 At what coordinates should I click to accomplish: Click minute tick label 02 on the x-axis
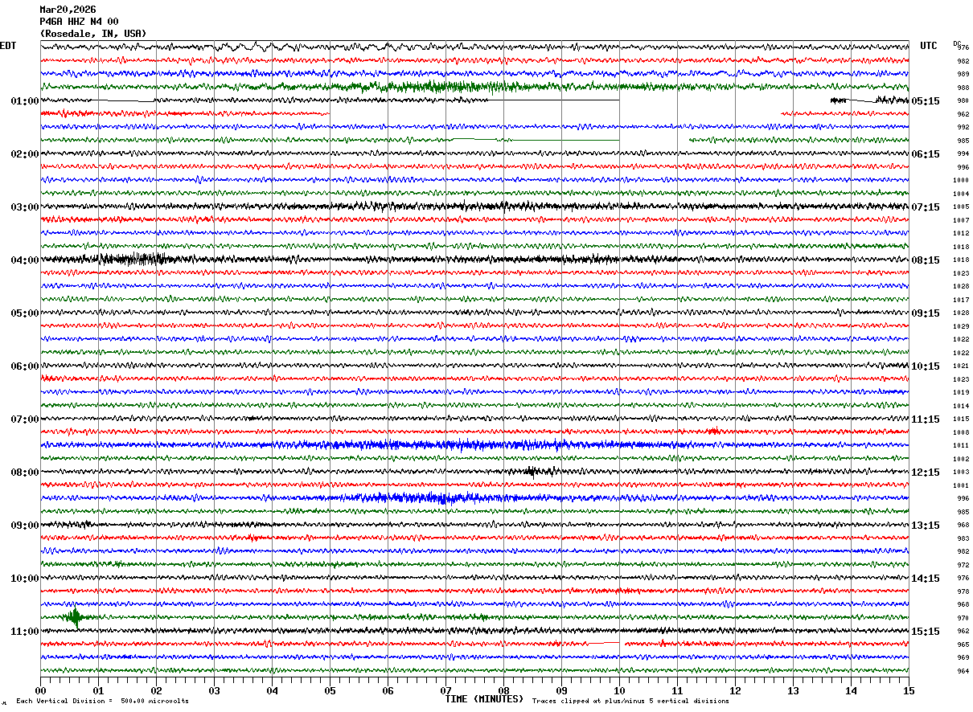(156, 690)
